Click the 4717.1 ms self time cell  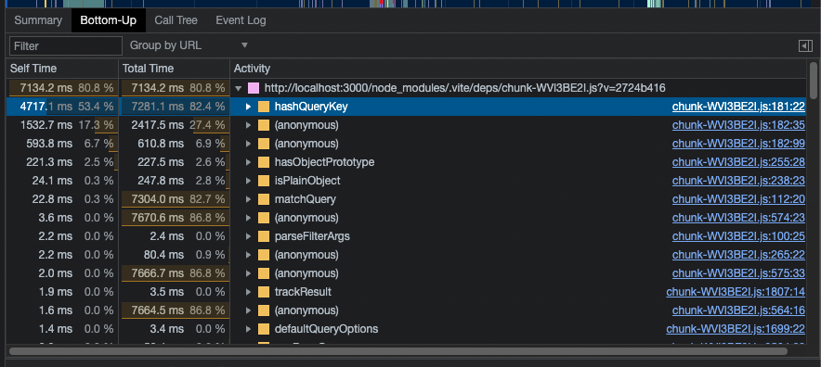click(62, 107)
